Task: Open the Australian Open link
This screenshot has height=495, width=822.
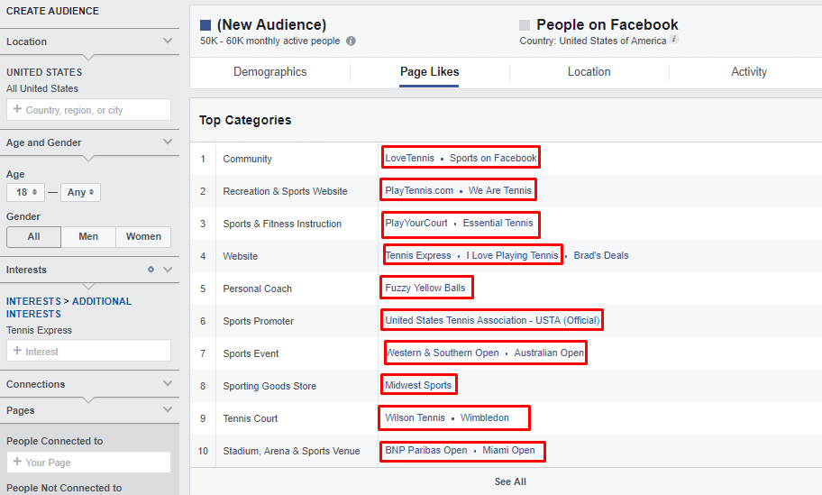Action: (549, 353)
